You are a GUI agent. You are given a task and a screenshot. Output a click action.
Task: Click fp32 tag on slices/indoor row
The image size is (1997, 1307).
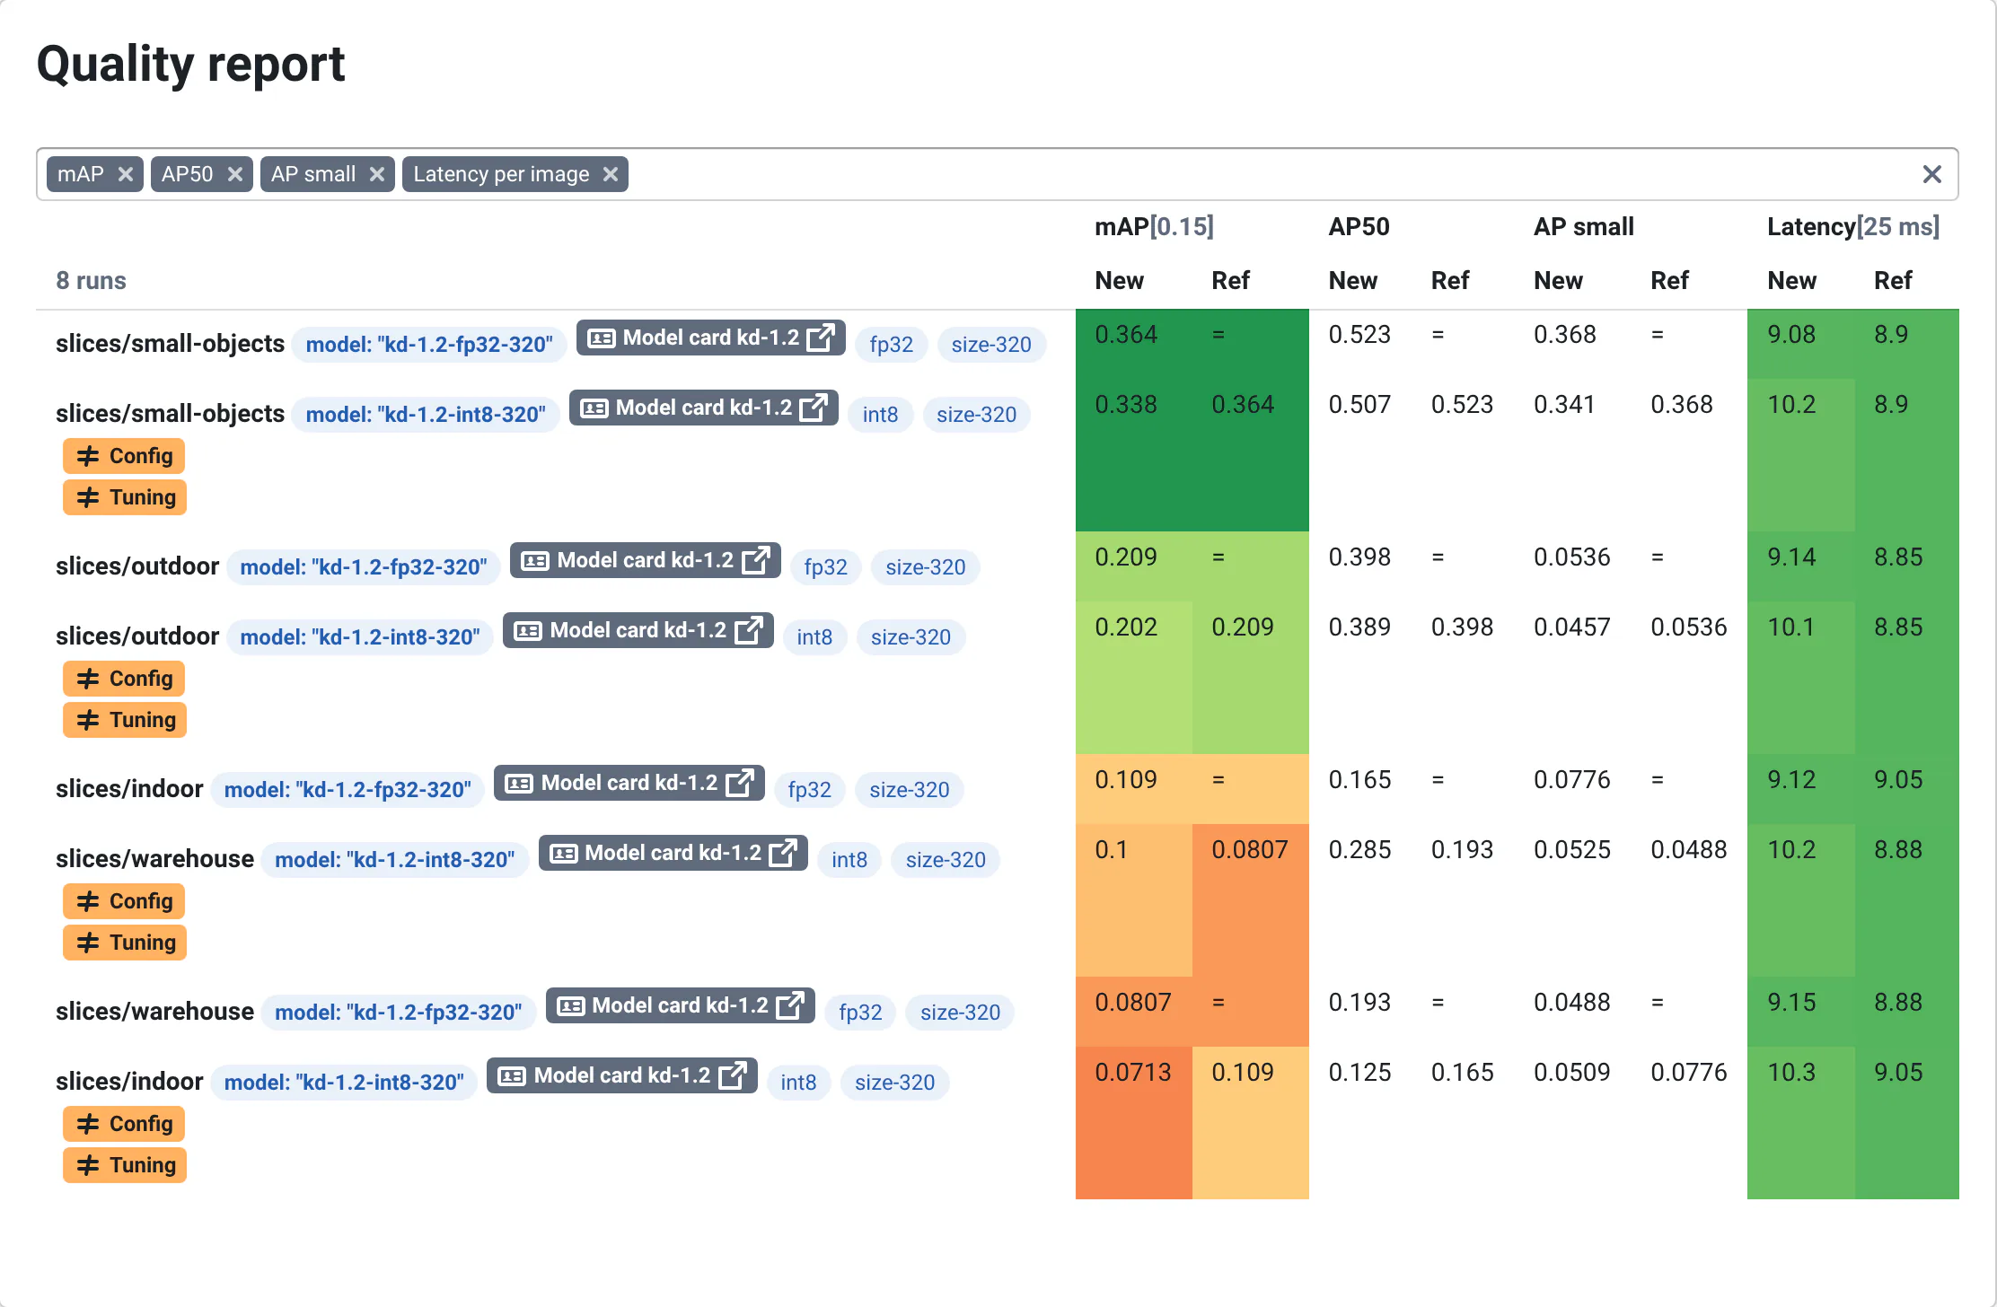point(809,790)
